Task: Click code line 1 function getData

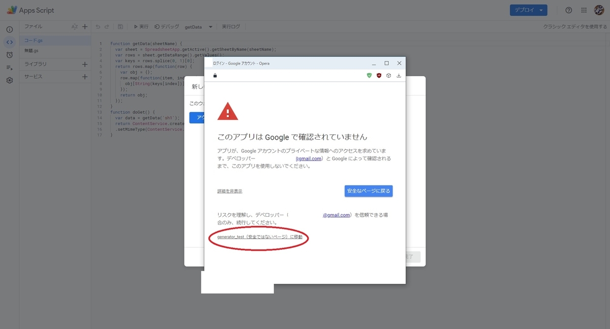Action: pos(146,44)
